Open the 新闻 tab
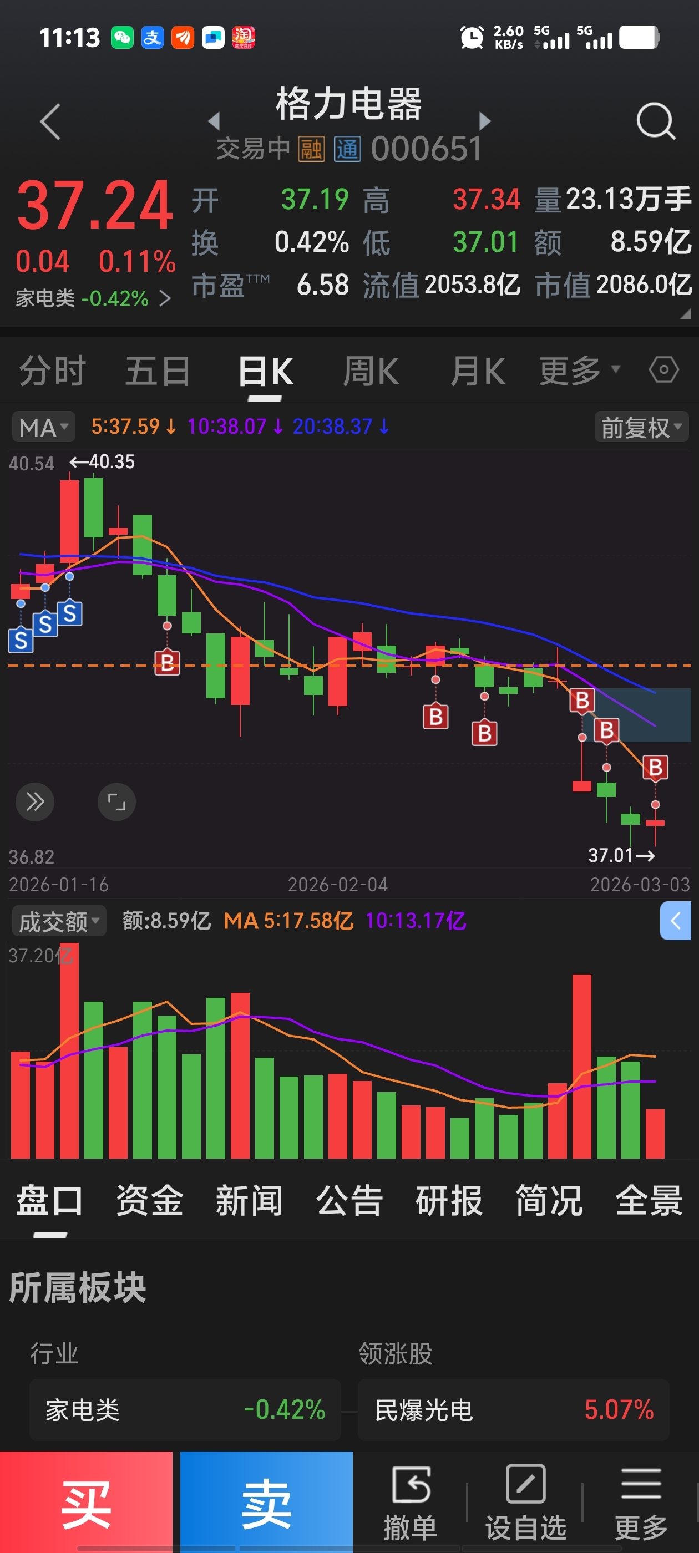Viewport: 699px width, 1553px height. [x=249, y=1200]
